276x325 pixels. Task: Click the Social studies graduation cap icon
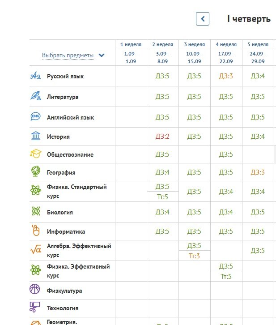pyautogui.click(x=35, y=154)
